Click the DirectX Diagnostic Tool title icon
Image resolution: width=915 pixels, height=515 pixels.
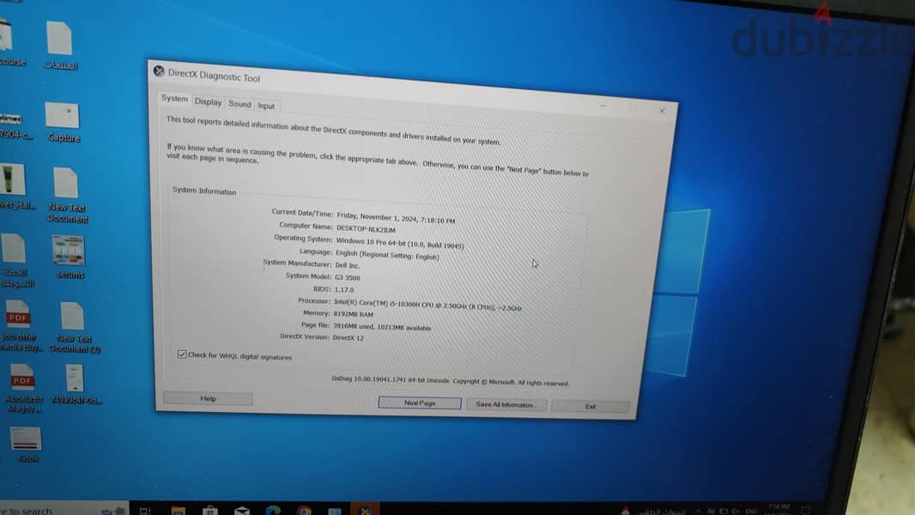tap(159, 71)
